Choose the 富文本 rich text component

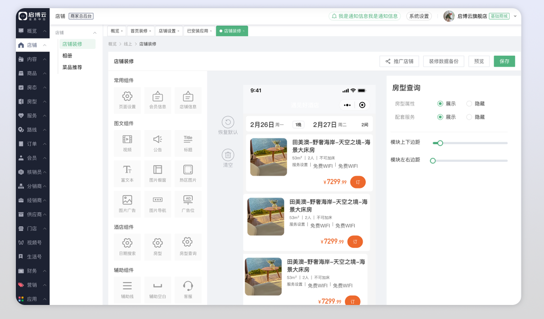127,170
